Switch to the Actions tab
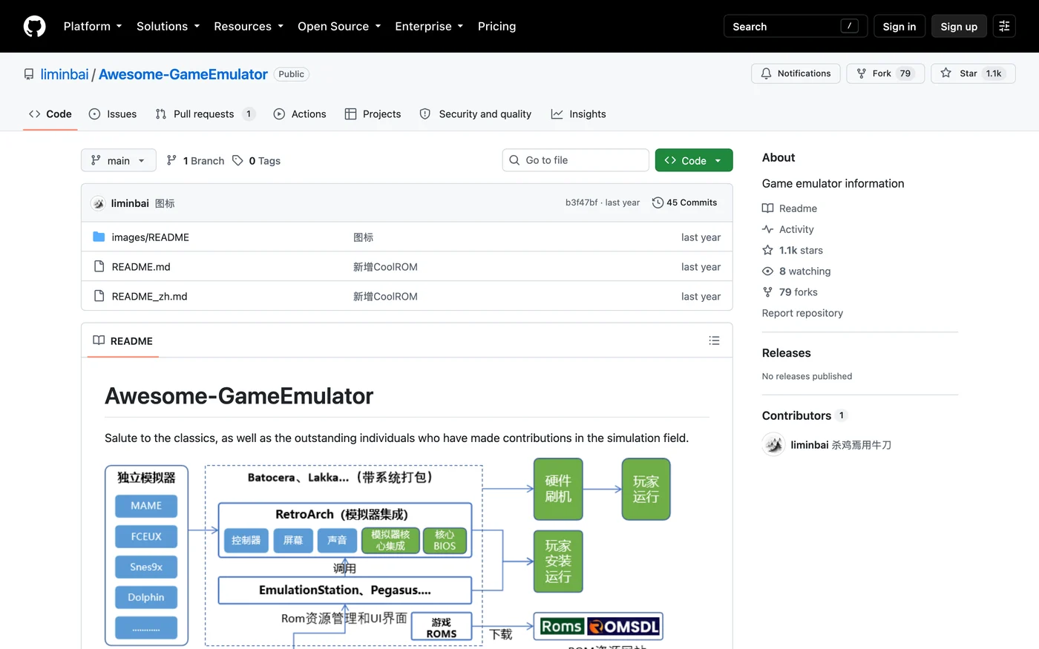The height and width of the screenshot is (649, 1039). click(300, 113)
